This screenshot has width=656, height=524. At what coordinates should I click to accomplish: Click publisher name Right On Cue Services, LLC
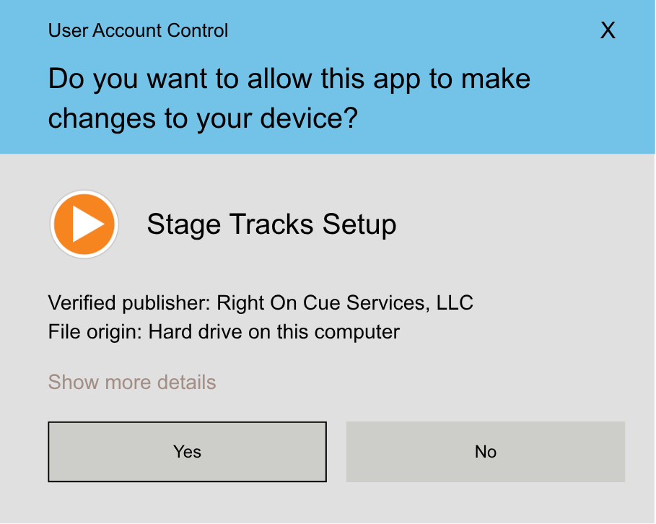click(345, 302)
